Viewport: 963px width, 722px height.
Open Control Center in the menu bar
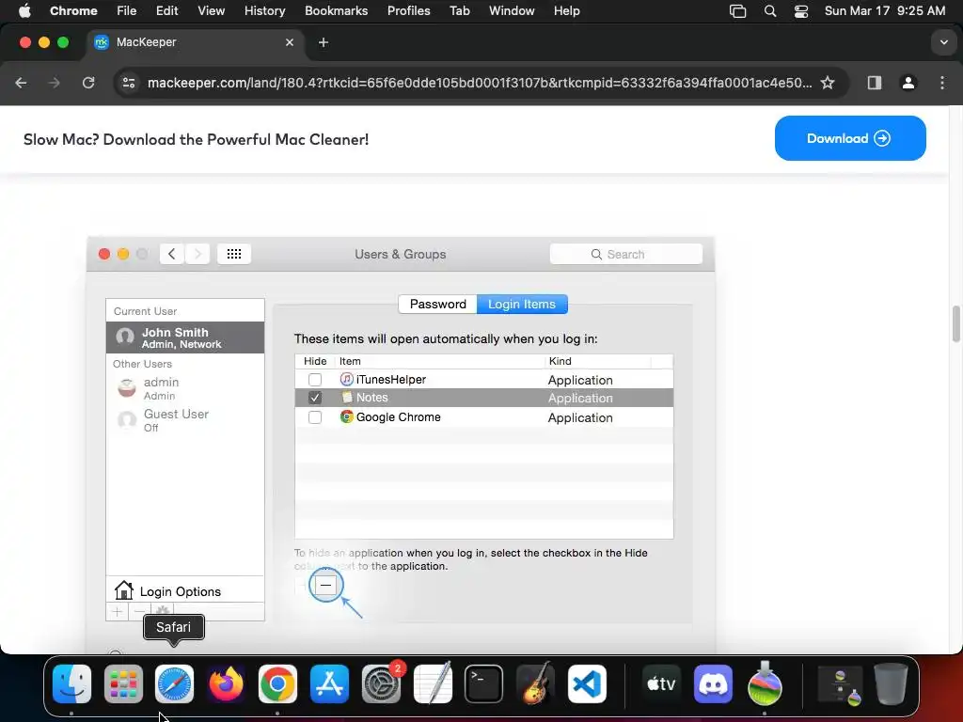(801, 11)
